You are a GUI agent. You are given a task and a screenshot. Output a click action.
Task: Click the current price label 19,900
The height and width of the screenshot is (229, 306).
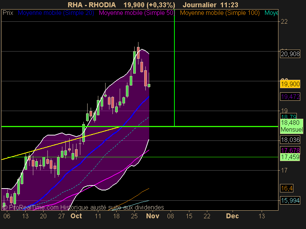[290, 84]
